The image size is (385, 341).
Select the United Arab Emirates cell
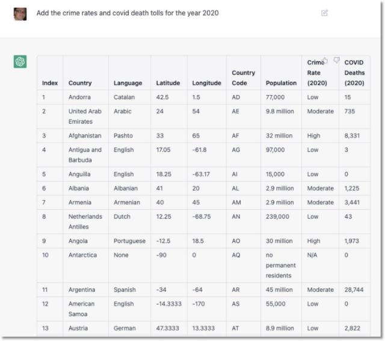point(85,116)
